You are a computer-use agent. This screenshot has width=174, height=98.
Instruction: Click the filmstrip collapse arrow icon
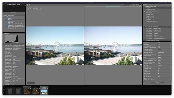pyautogui.click(x=4, y=86)
